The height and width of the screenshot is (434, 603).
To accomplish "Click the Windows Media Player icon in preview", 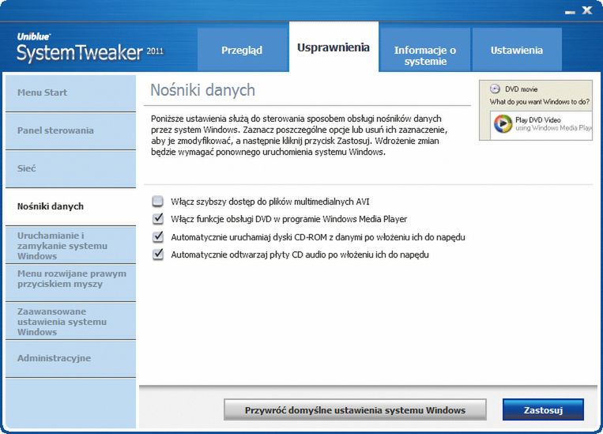I will (503, 124).
